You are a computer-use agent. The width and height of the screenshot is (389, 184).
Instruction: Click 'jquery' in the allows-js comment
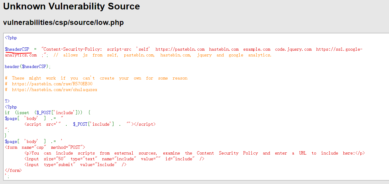tap(204, 55)
